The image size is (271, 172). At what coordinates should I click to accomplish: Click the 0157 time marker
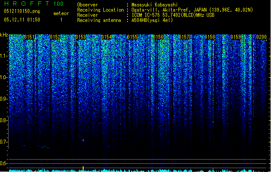(x=184, y=37)
